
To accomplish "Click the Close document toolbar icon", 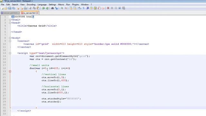I will pyautogui.click(x=18, y=8).
